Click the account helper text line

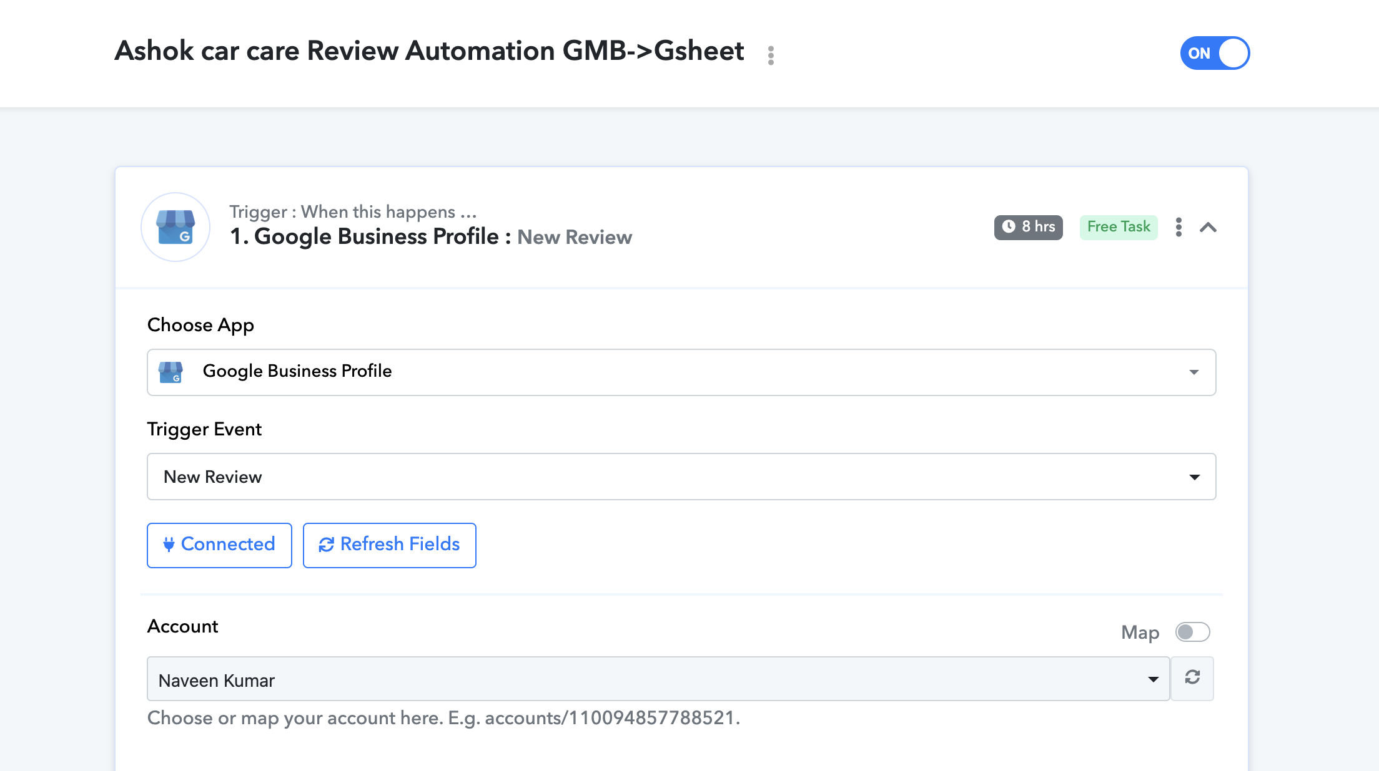[443, 719]
